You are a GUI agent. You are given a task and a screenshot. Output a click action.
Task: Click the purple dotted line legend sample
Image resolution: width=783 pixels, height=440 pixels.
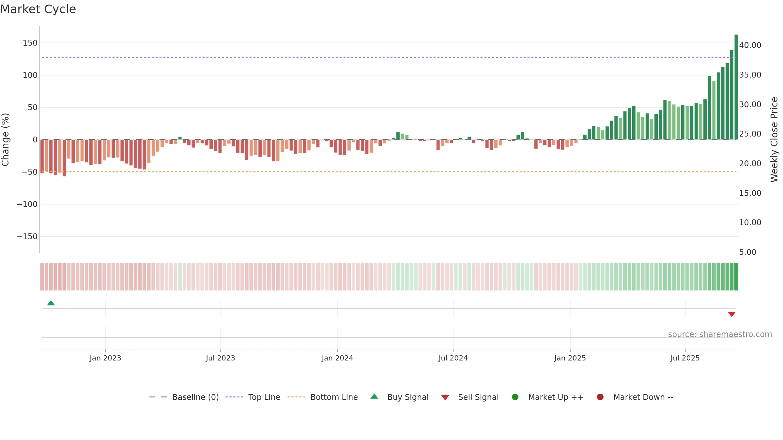pyautogui.click(x=234, y=397)
